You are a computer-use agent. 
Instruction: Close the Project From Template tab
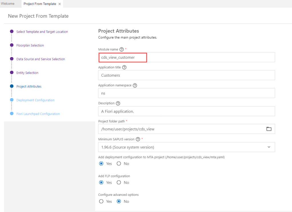(x=59, y=4)
